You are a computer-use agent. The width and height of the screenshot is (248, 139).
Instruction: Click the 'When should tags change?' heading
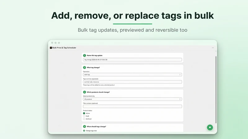coord(96,127)
